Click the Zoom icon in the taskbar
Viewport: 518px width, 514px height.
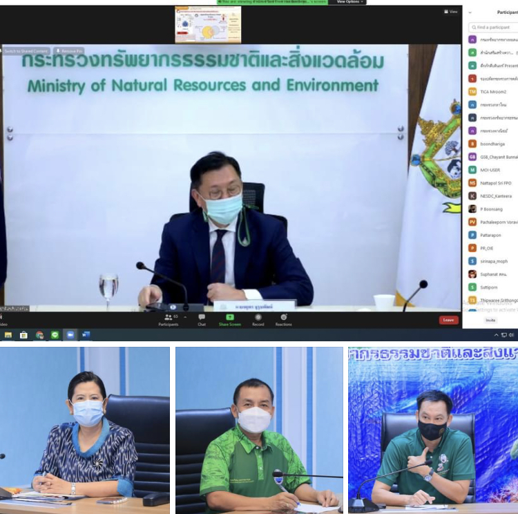pyautogui.click(x=70, y=335)
